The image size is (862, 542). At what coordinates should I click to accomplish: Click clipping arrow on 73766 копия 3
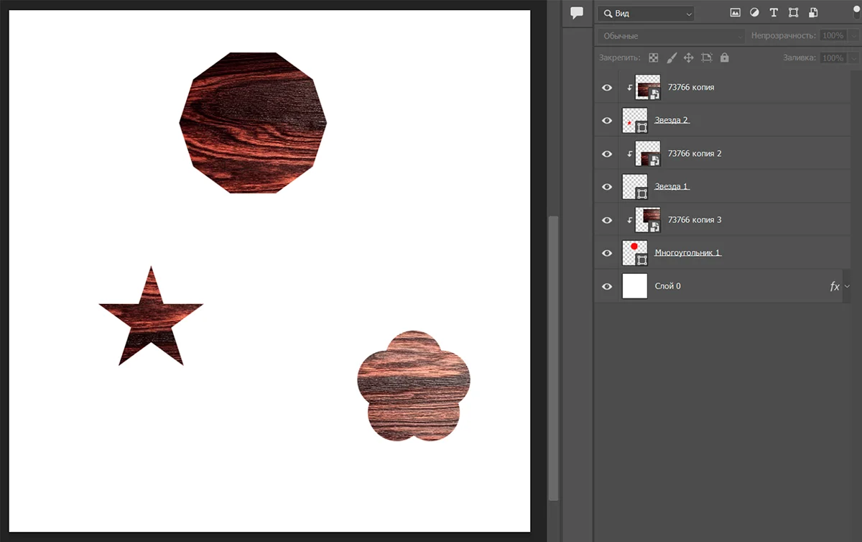(630, 220)
